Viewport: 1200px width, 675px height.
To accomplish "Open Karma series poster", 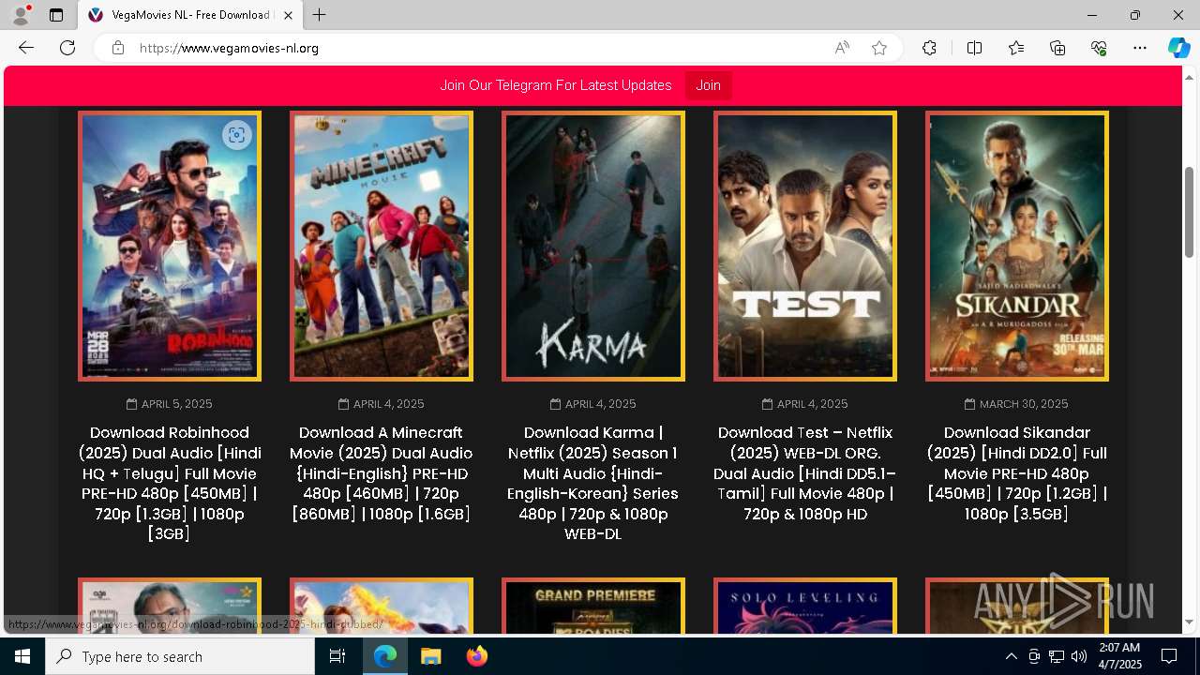I will tap(593, 246).
